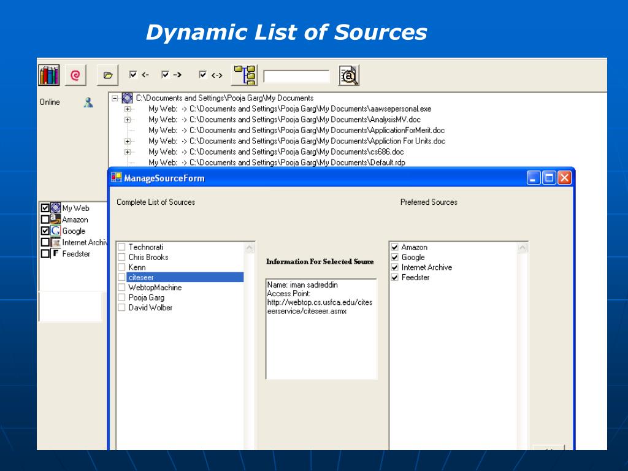Click the Feedster F icon

(56, 253)
